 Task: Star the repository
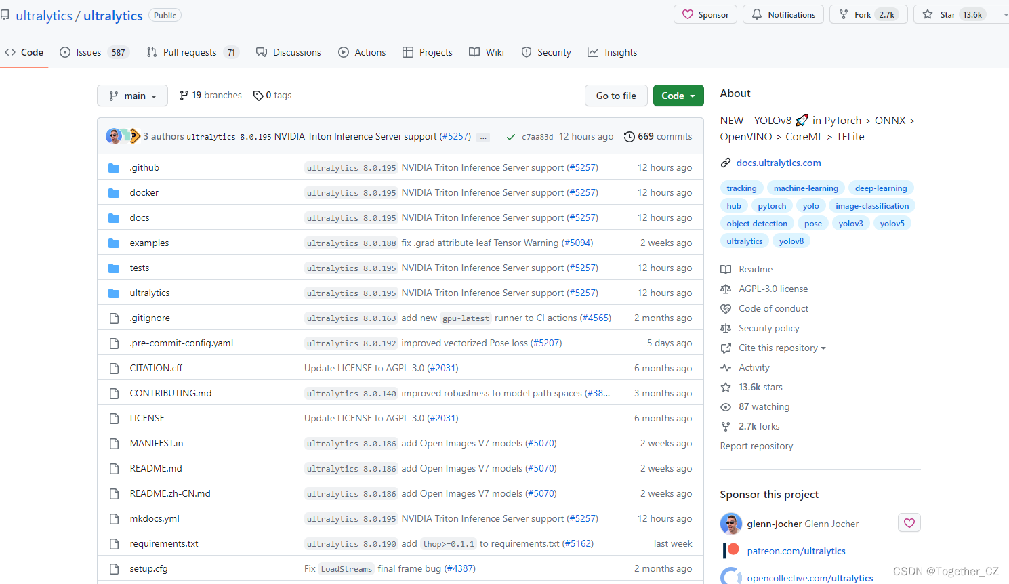coord(954,14)
